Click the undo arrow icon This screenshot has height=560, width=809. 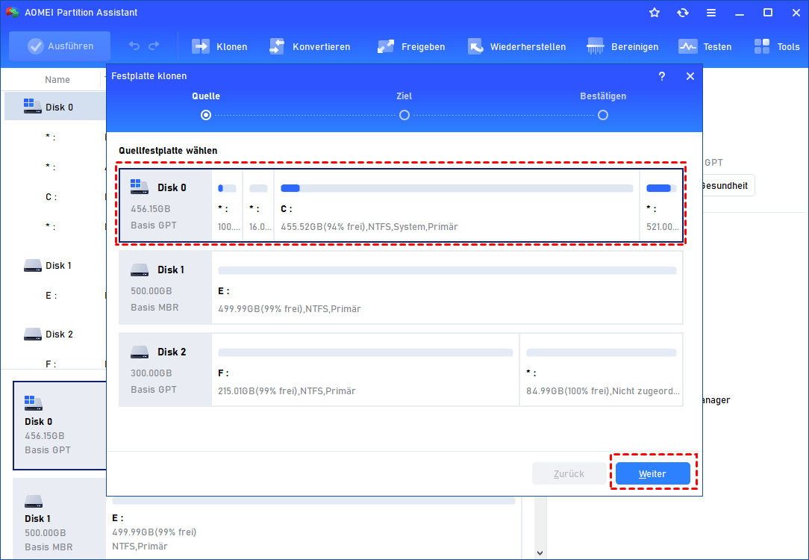click(134, 46)
